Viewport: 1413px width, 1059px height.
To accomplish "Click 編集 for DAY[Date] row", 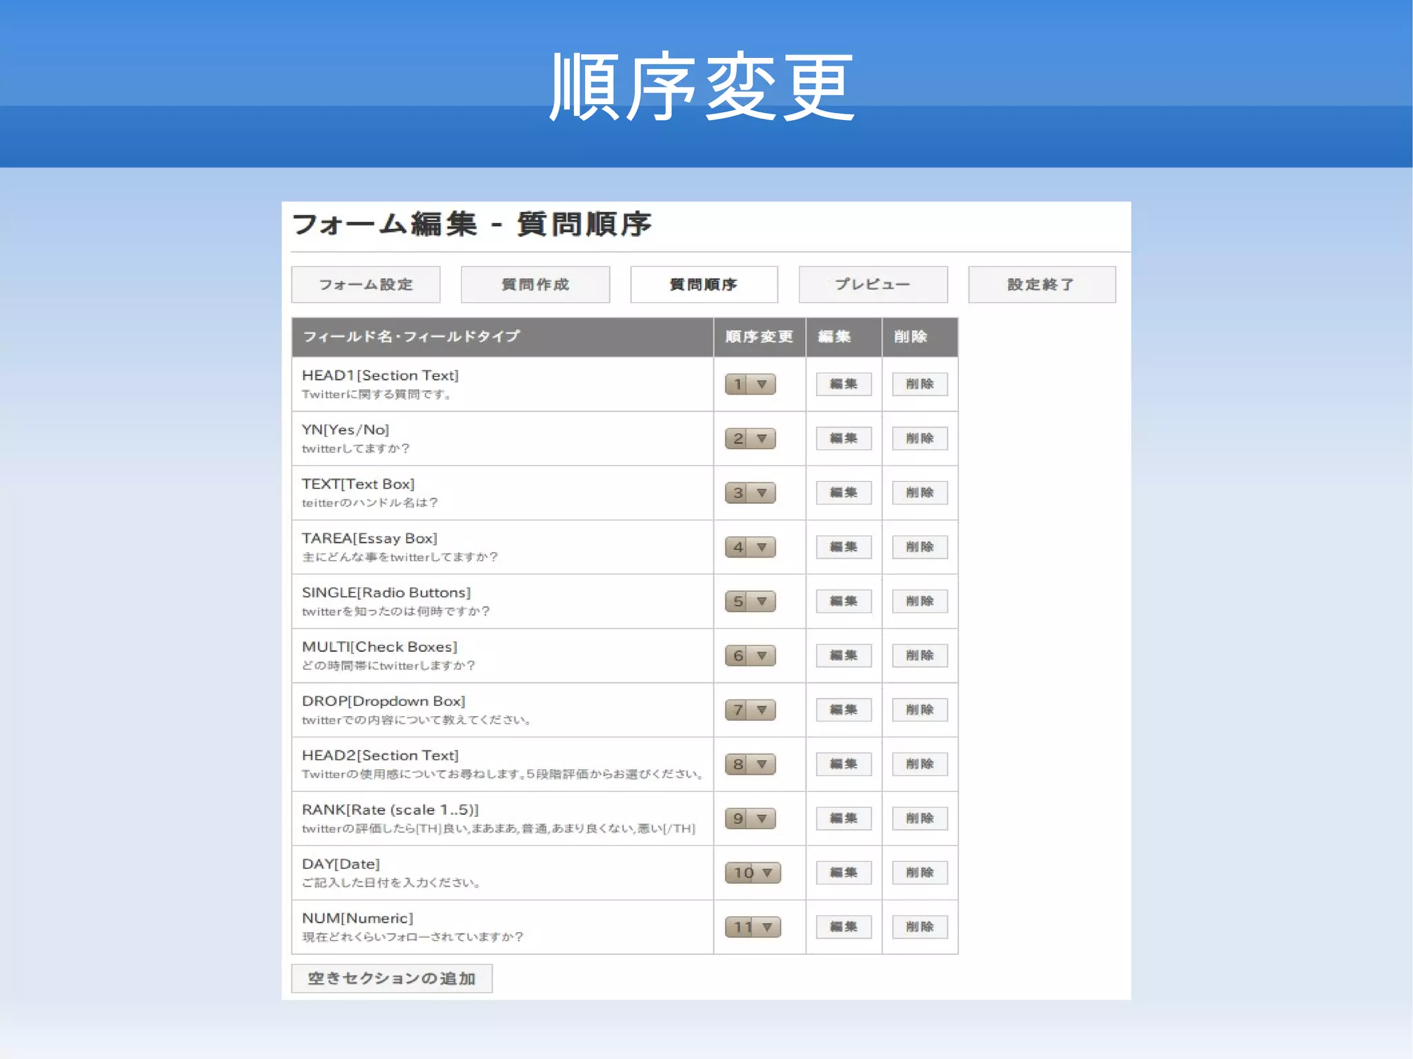I will [x=844, y=873].
